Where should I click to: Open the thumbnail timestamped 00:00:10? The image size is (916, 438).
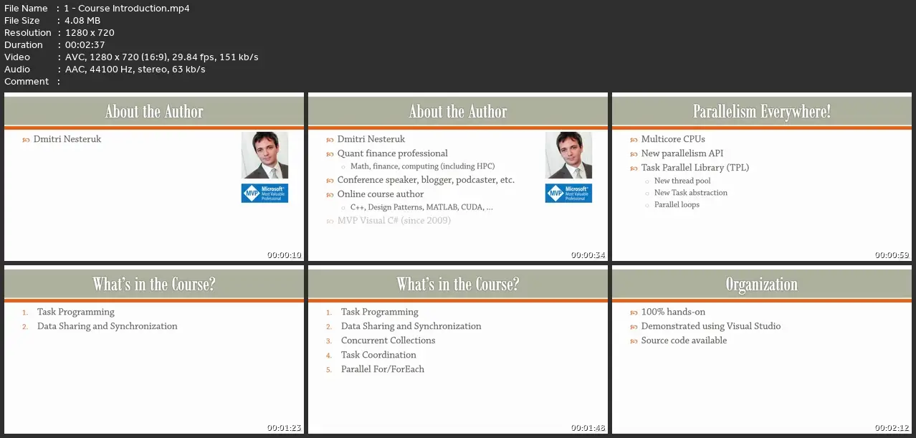154,177
